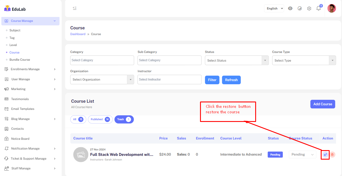The width and height of the screenshot is (342, 176).
Task: Change the Pending course status dropdown
Action: coord(302,154)
